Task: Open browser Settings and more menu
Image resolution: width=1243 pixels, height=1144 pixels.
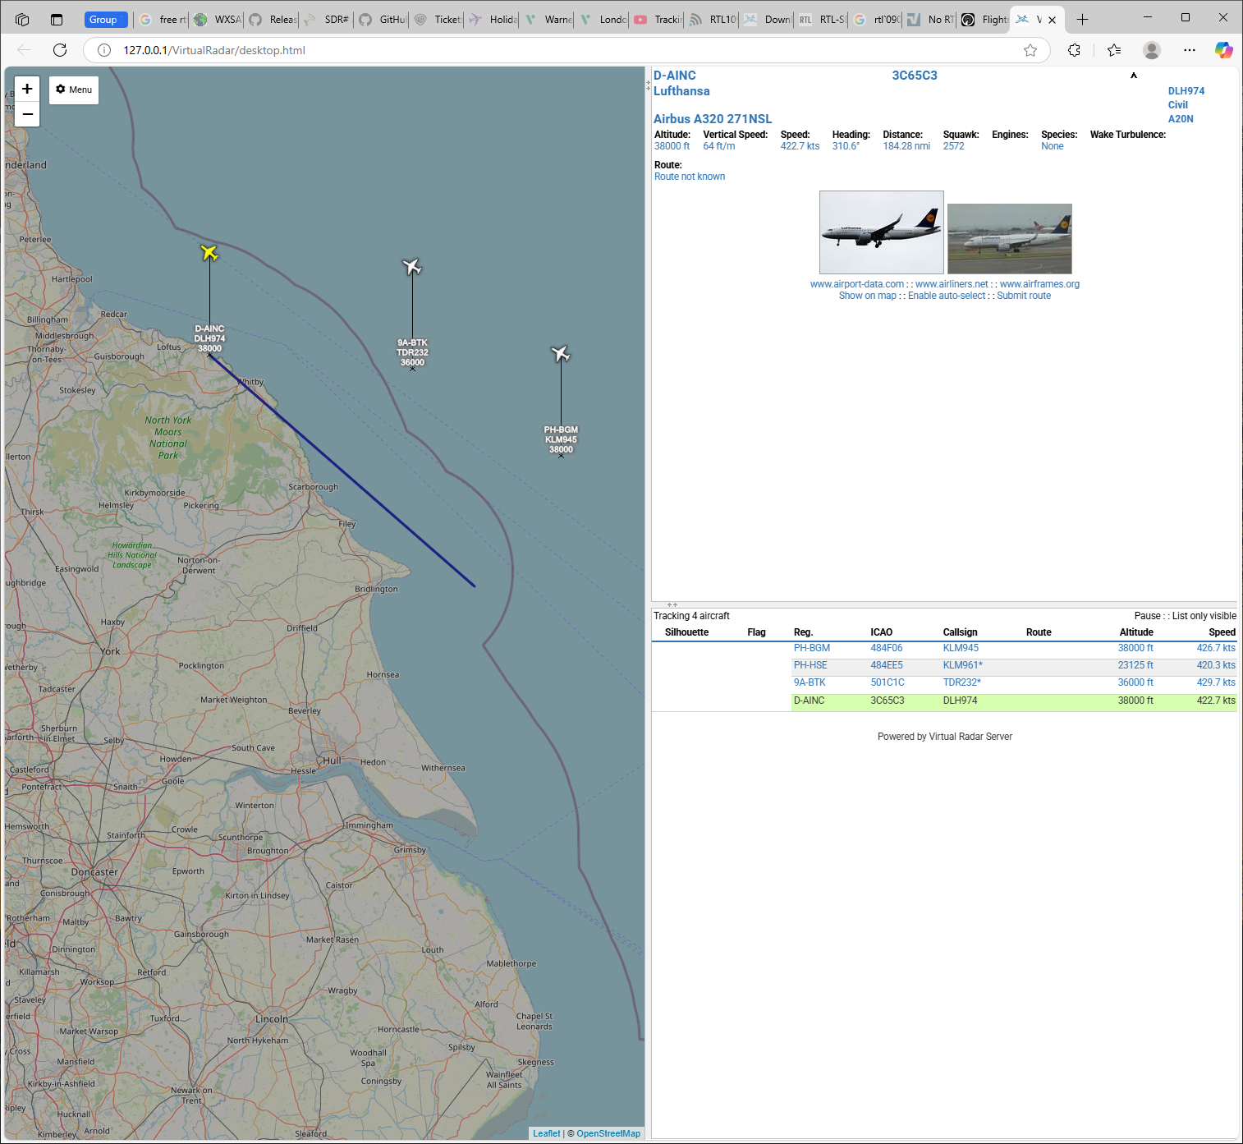Action: (x=1190, y=50)
